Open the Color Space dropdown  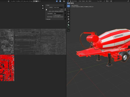58,13
